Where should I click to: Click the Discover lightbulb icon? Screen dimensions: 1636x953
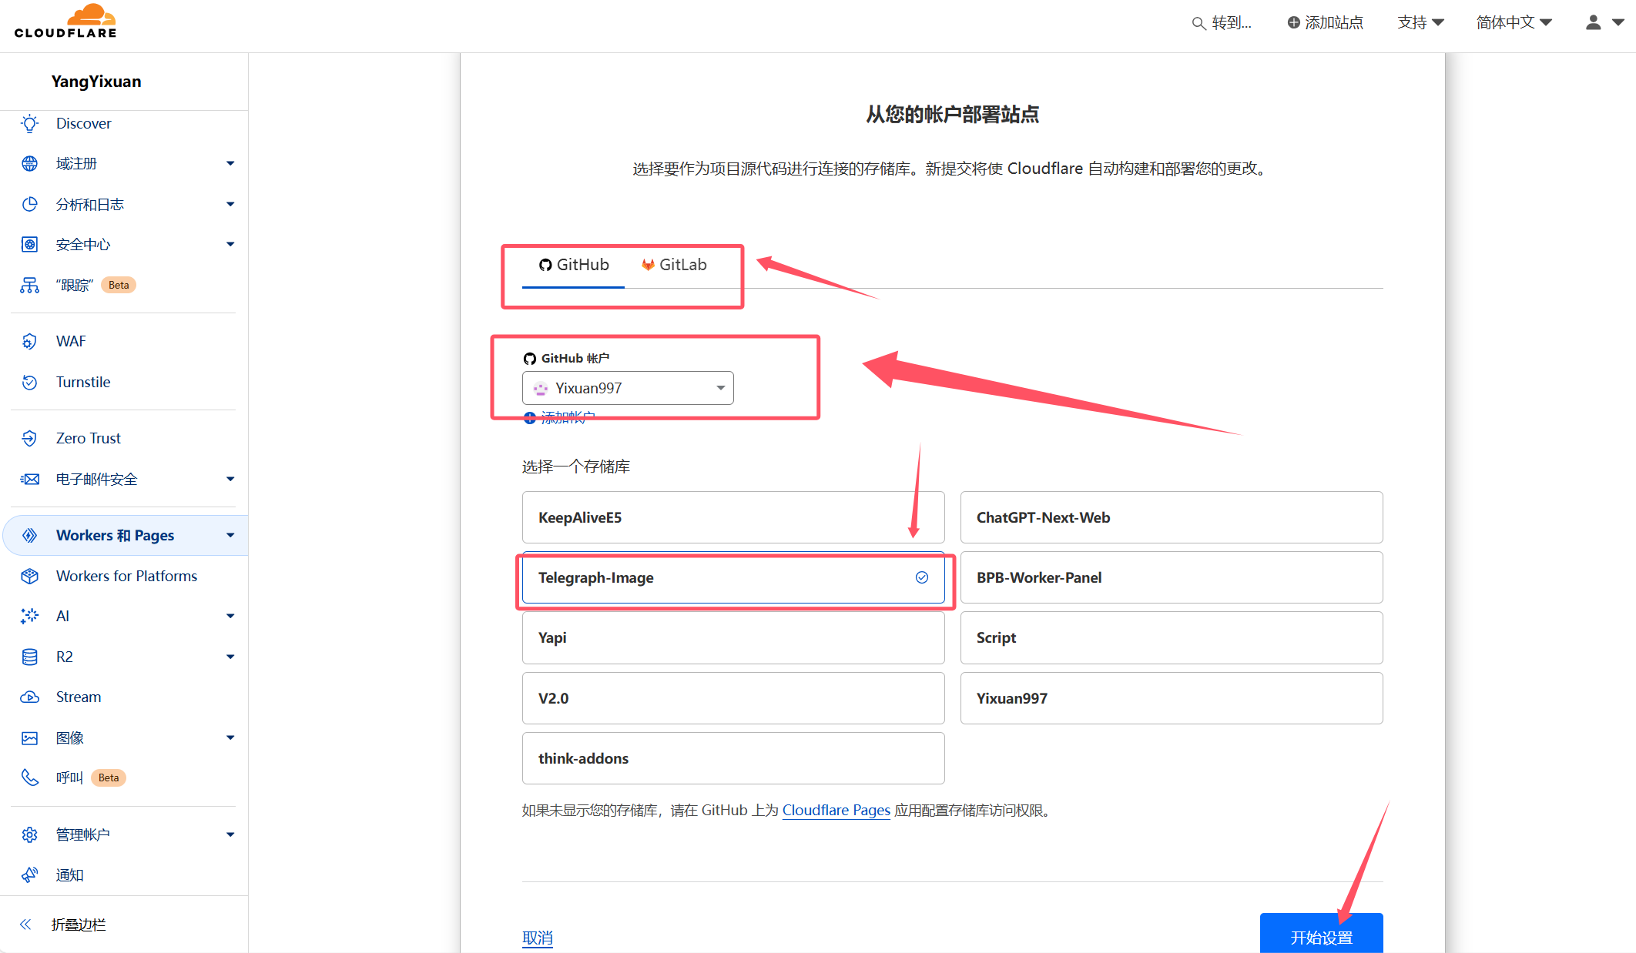point(29,123)
